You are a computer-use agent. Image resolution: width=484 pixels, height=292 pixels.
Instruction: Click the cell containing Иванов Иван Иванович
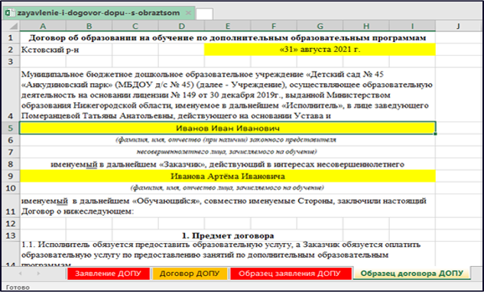point(228,128)
